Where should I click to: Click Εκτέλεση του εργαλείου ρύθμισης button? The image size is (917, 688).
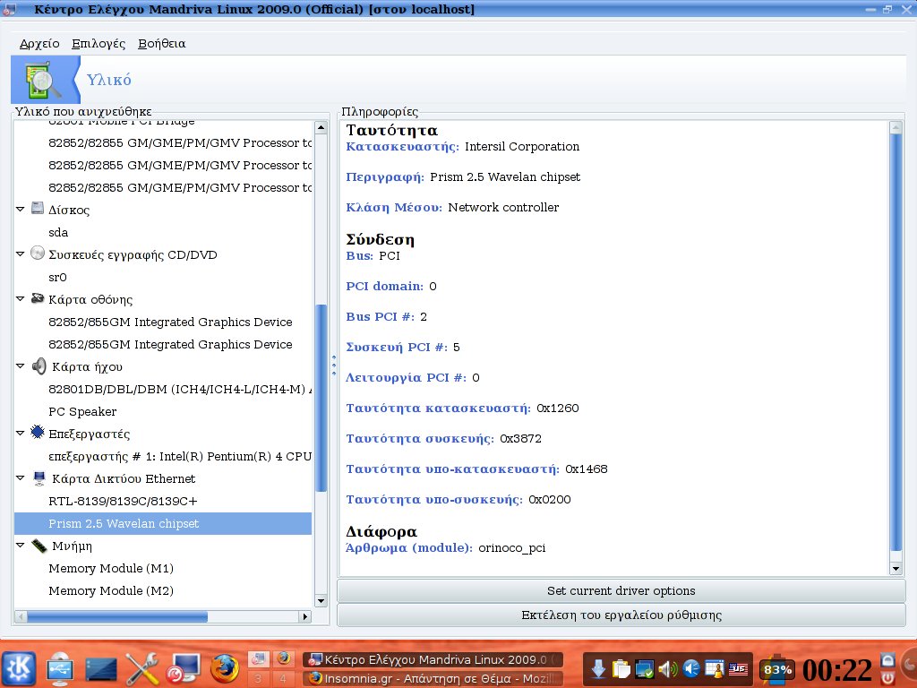[621, 615]
